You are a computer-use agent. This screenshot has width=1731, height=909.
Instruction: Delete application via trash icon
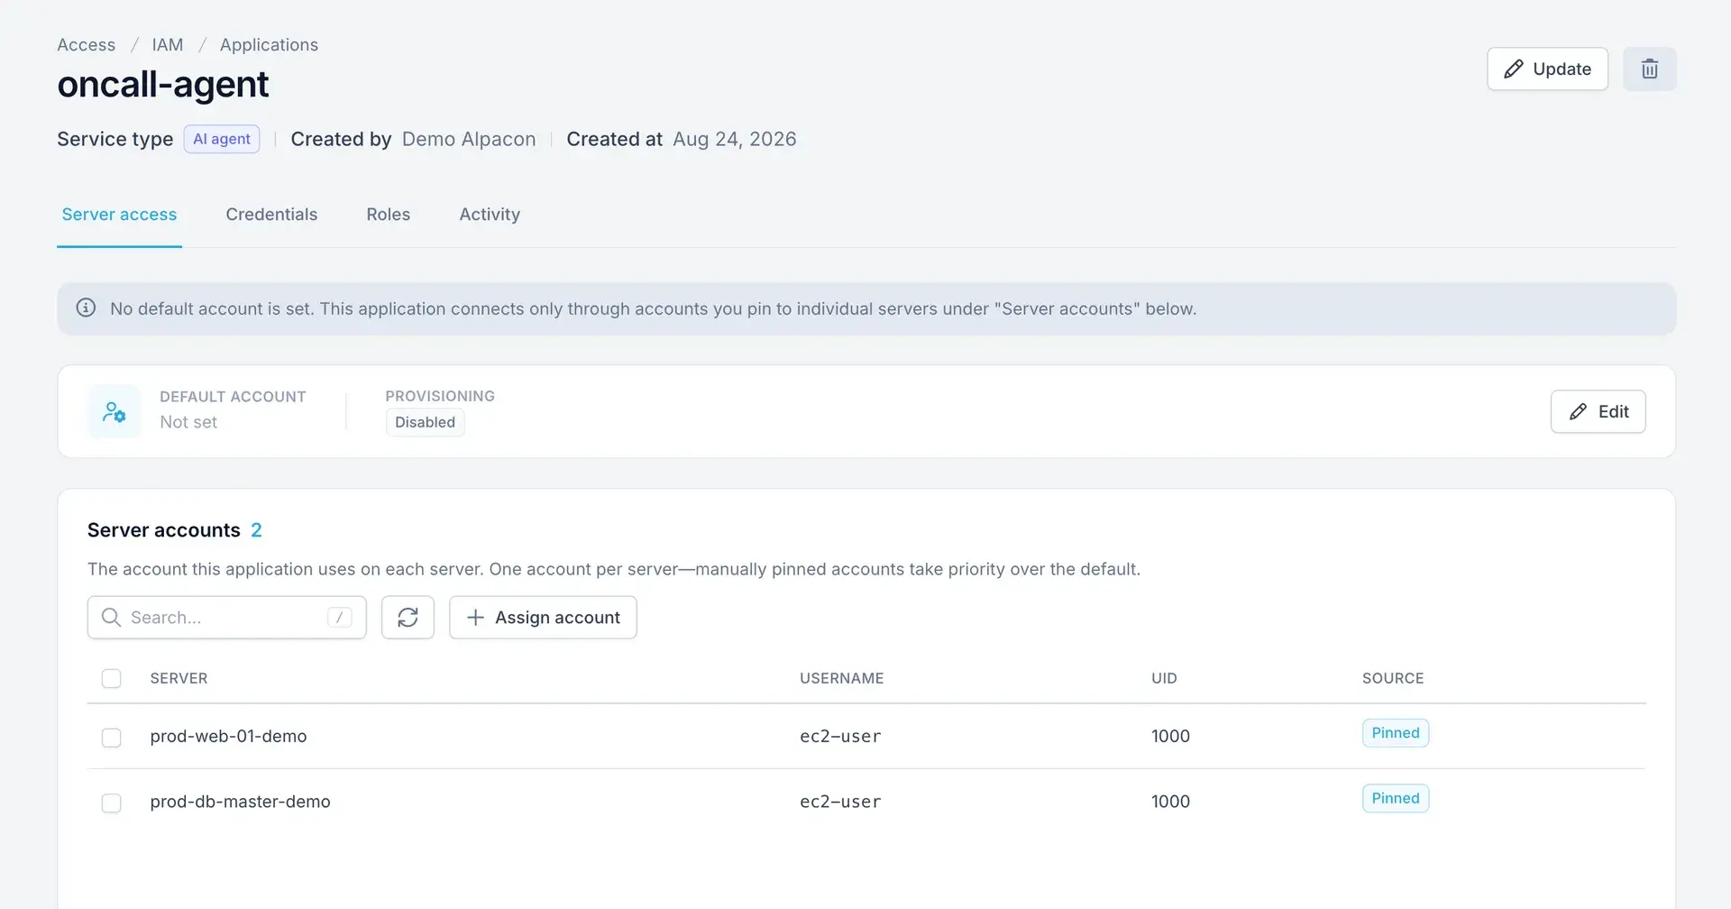[1649, 69]
